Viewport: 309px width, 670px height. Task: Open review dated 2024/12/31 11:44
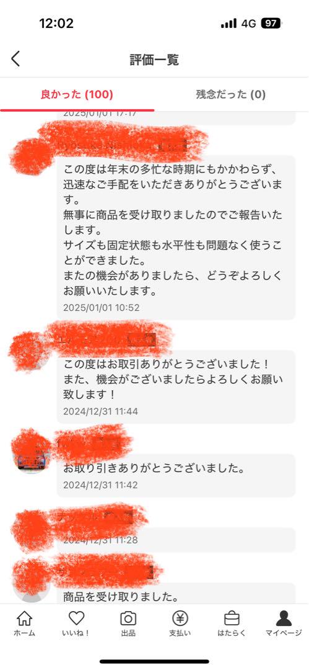[176, 386]
